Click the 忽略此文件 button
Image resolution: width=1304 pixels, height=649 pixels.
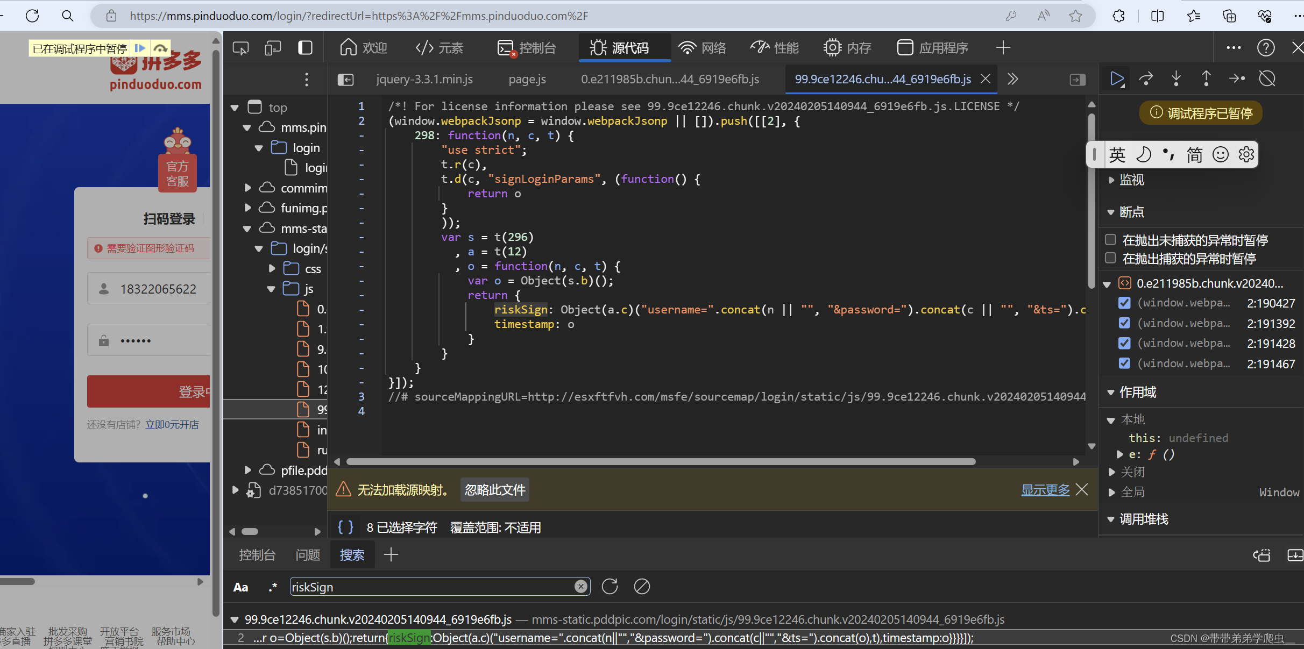point(494,490)
